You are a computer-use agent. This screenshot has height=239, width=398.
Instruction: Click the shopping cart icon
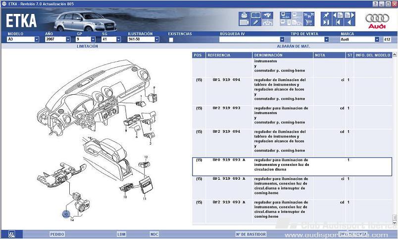(309, 22)
